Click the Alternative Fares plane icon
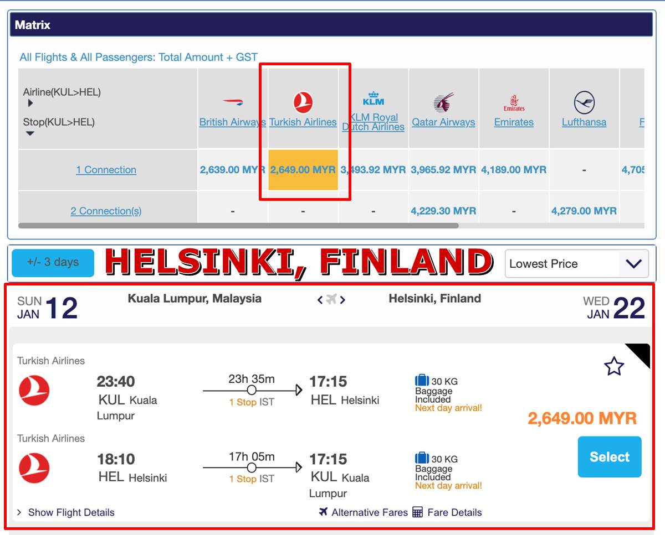665x535 pixels. coord(324,512)
